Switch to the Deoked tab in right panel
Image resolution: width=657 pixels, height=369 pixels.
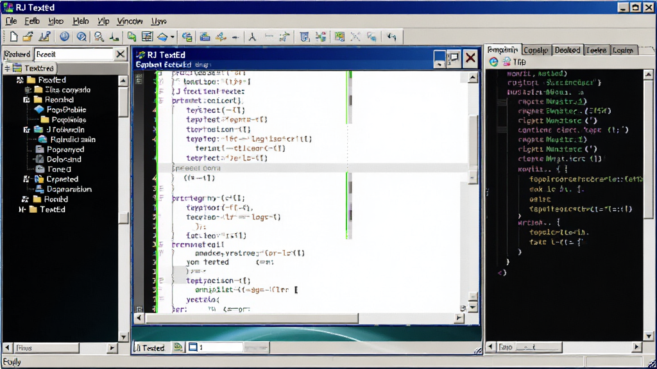[567, 50]
